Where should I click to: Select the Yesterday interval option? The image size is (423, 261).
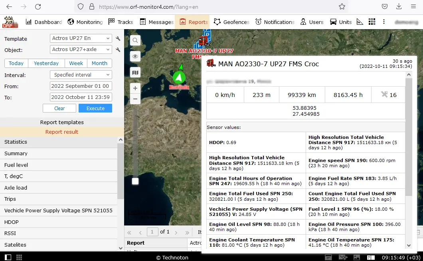(46, 63)
